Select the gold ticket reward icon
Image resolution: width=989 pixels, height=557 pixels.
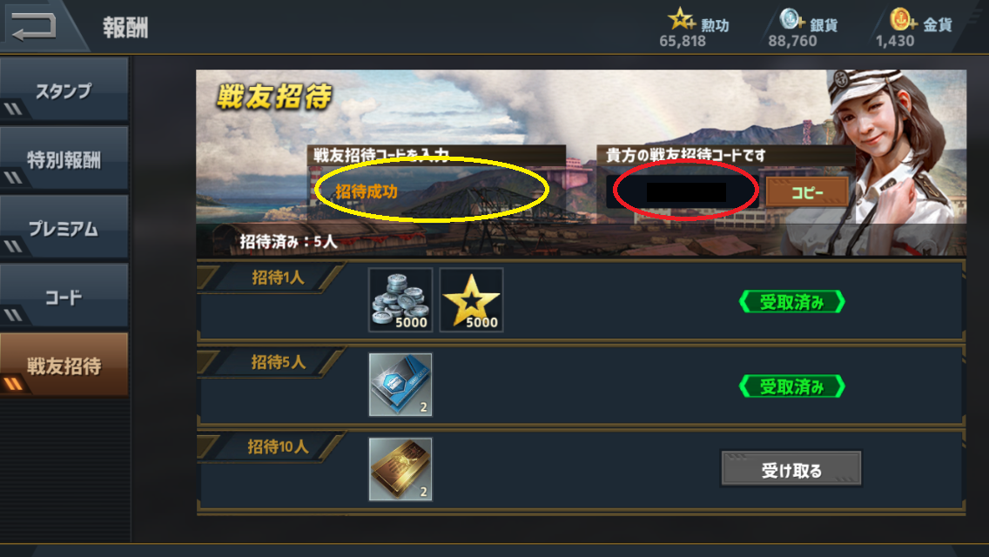point(400,469)
